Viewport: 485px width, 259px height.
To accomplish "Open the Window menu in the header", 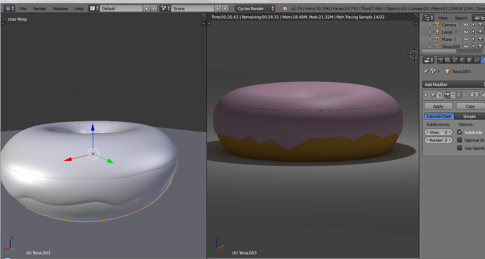I will (60, 8).
